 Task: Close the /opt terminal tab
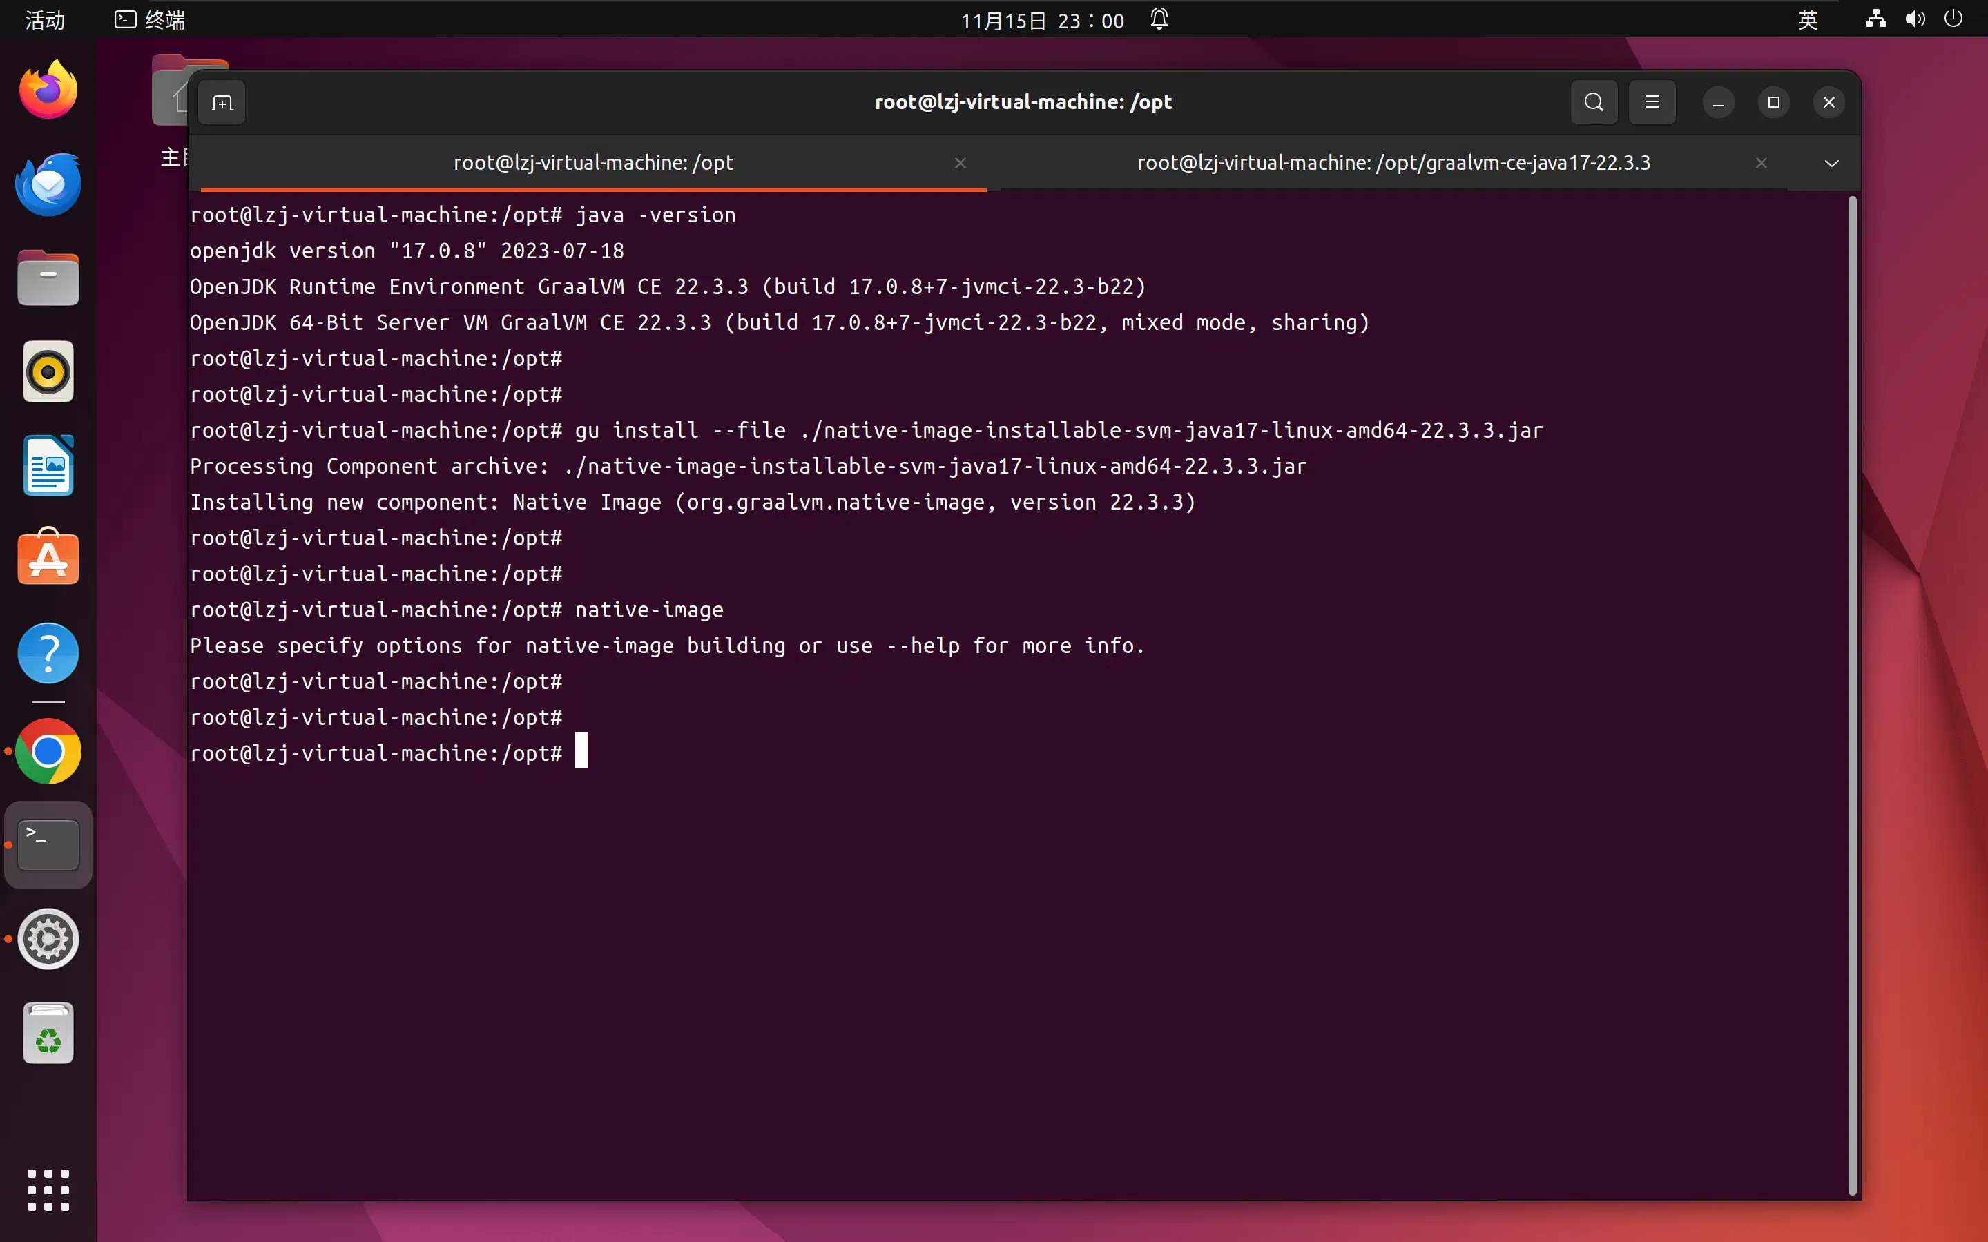961,164
